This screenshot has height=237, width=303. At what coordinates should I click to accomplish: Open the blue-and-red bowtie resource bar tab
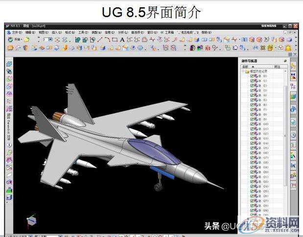point(293,76)
